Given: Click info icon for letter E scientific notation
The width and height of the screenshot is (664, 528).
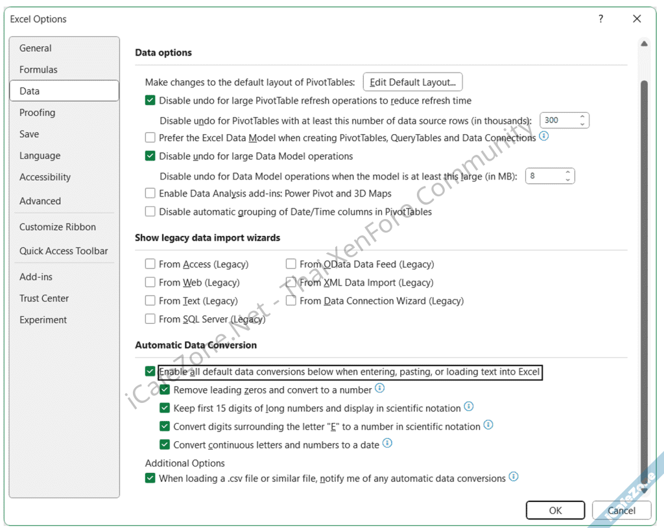Looking at the screenshot, I should (x=488, y=426).
